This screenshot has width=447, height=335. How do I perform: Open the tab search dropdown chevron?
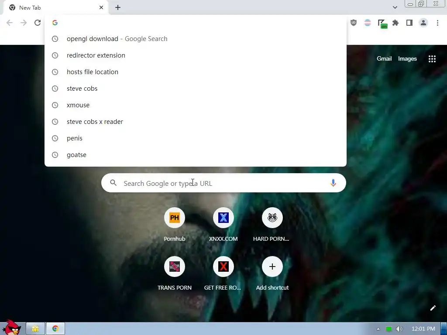395,7
